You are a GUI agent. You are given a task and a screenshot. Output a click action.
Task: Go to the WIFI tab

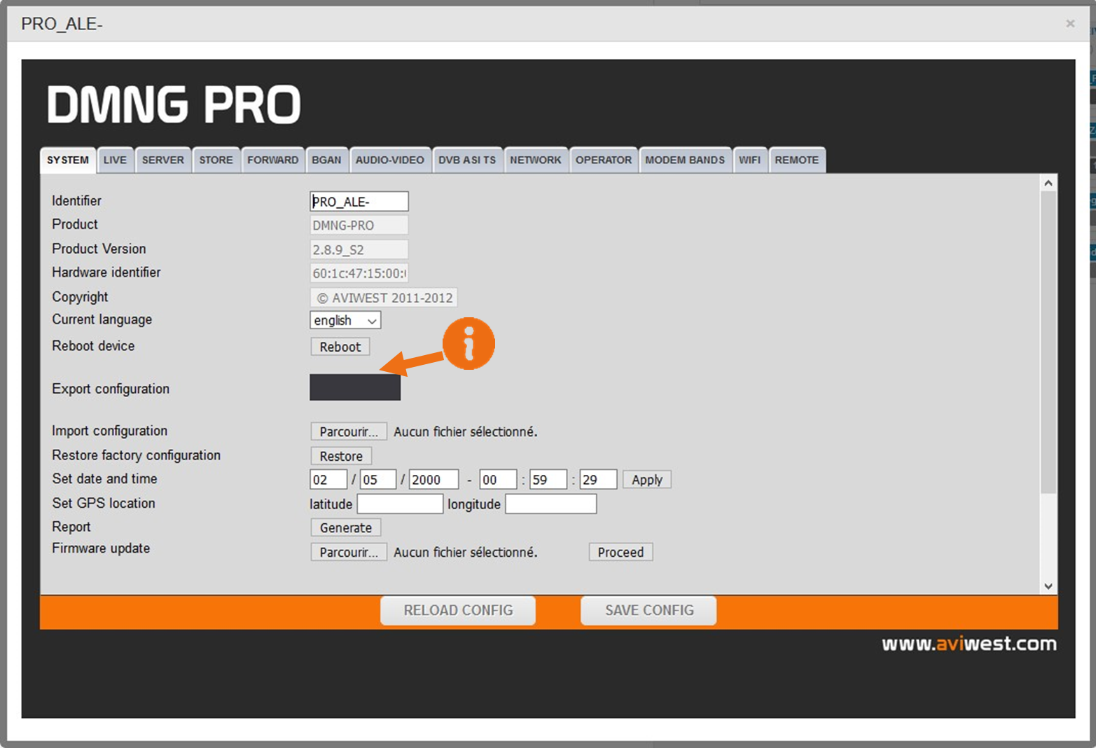pyautogui.click(x=749, y=160)
